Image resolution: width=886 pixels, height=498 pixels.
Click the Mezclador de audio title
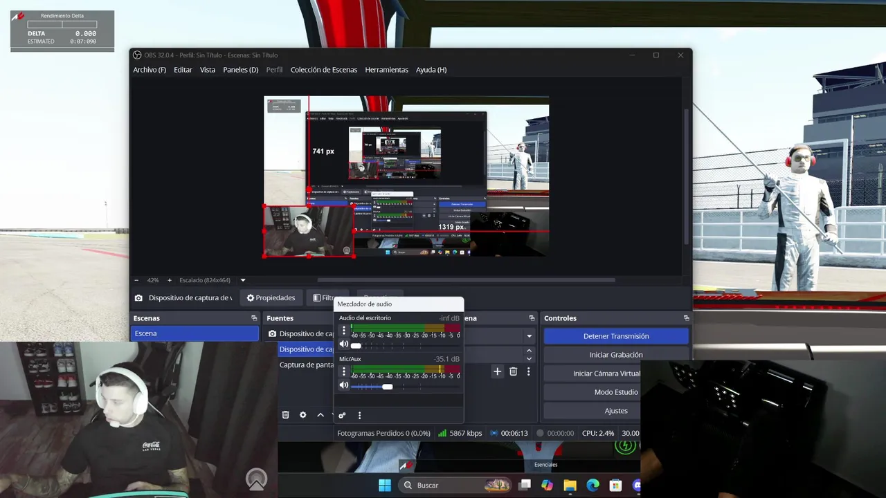tap(365, 304)
